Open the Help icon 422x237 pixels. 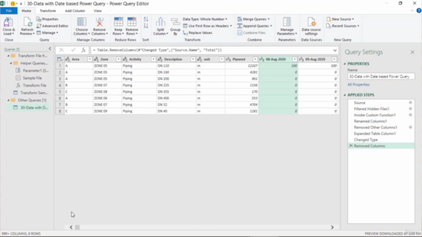pos(419,11)
